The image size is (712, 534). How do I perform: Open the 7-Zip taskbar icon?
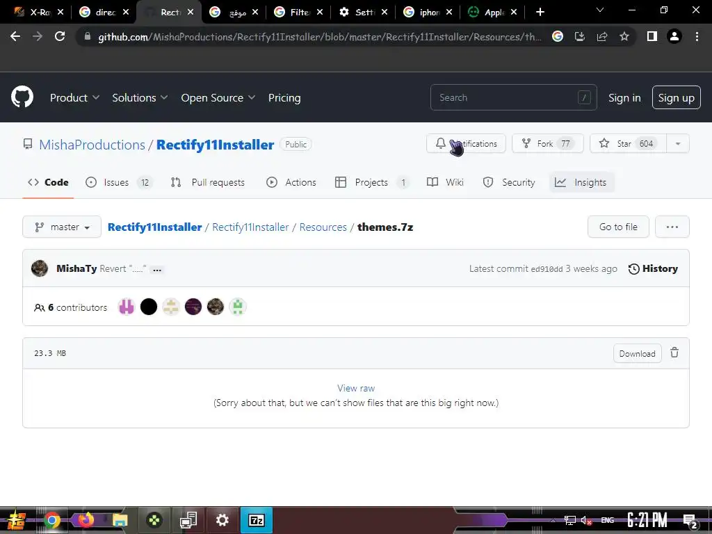(x=256, y=520)
